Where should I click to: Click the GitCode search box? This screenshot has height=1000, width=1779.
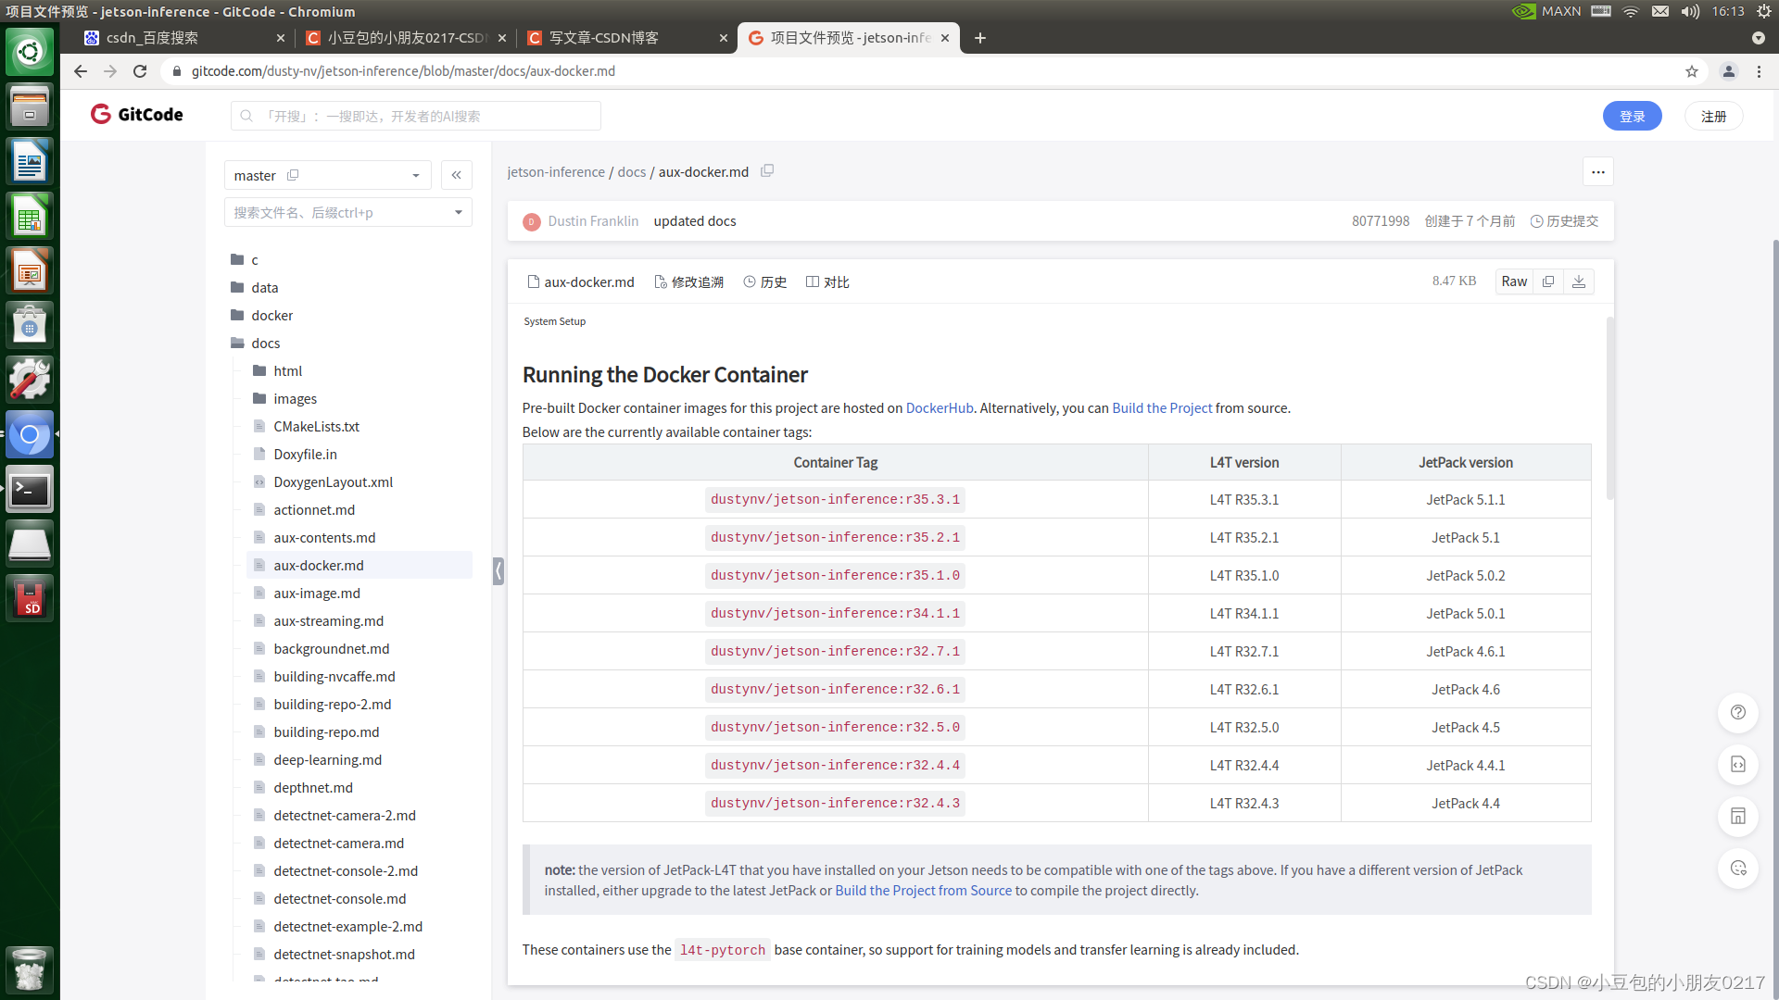tap(416, 116)
